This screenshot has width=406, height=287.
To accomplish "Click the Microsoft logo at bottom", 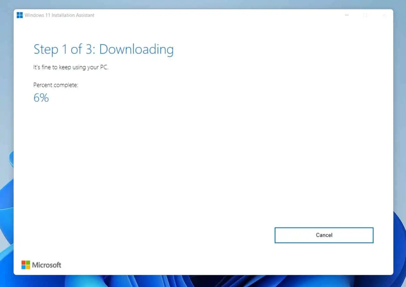I will click(41, 265).
